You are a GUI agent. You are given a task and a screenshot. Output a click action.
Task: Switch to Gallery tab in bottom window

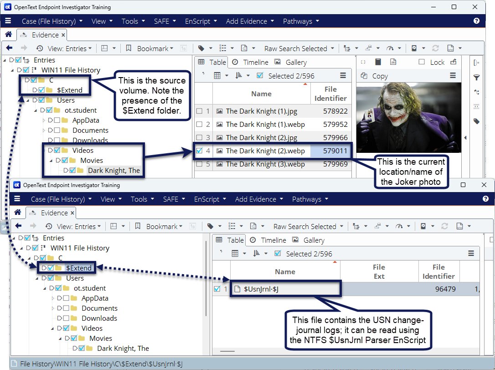pos(309,240)
